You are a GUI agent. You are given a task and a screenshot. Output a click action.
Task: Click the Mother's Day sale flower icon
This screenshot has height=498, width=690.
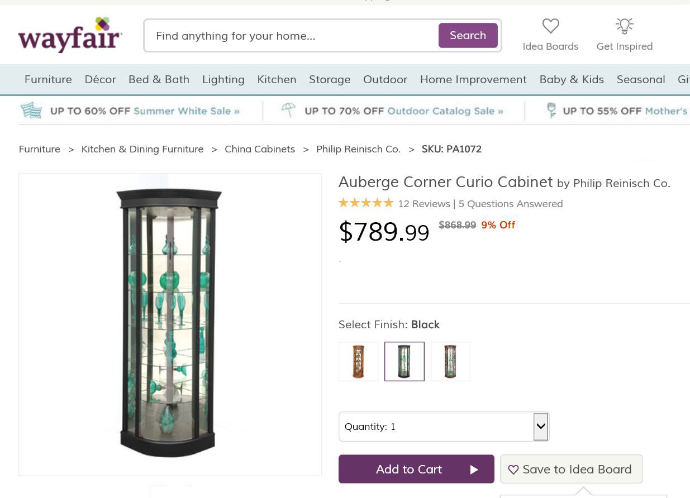coord(551,111)
